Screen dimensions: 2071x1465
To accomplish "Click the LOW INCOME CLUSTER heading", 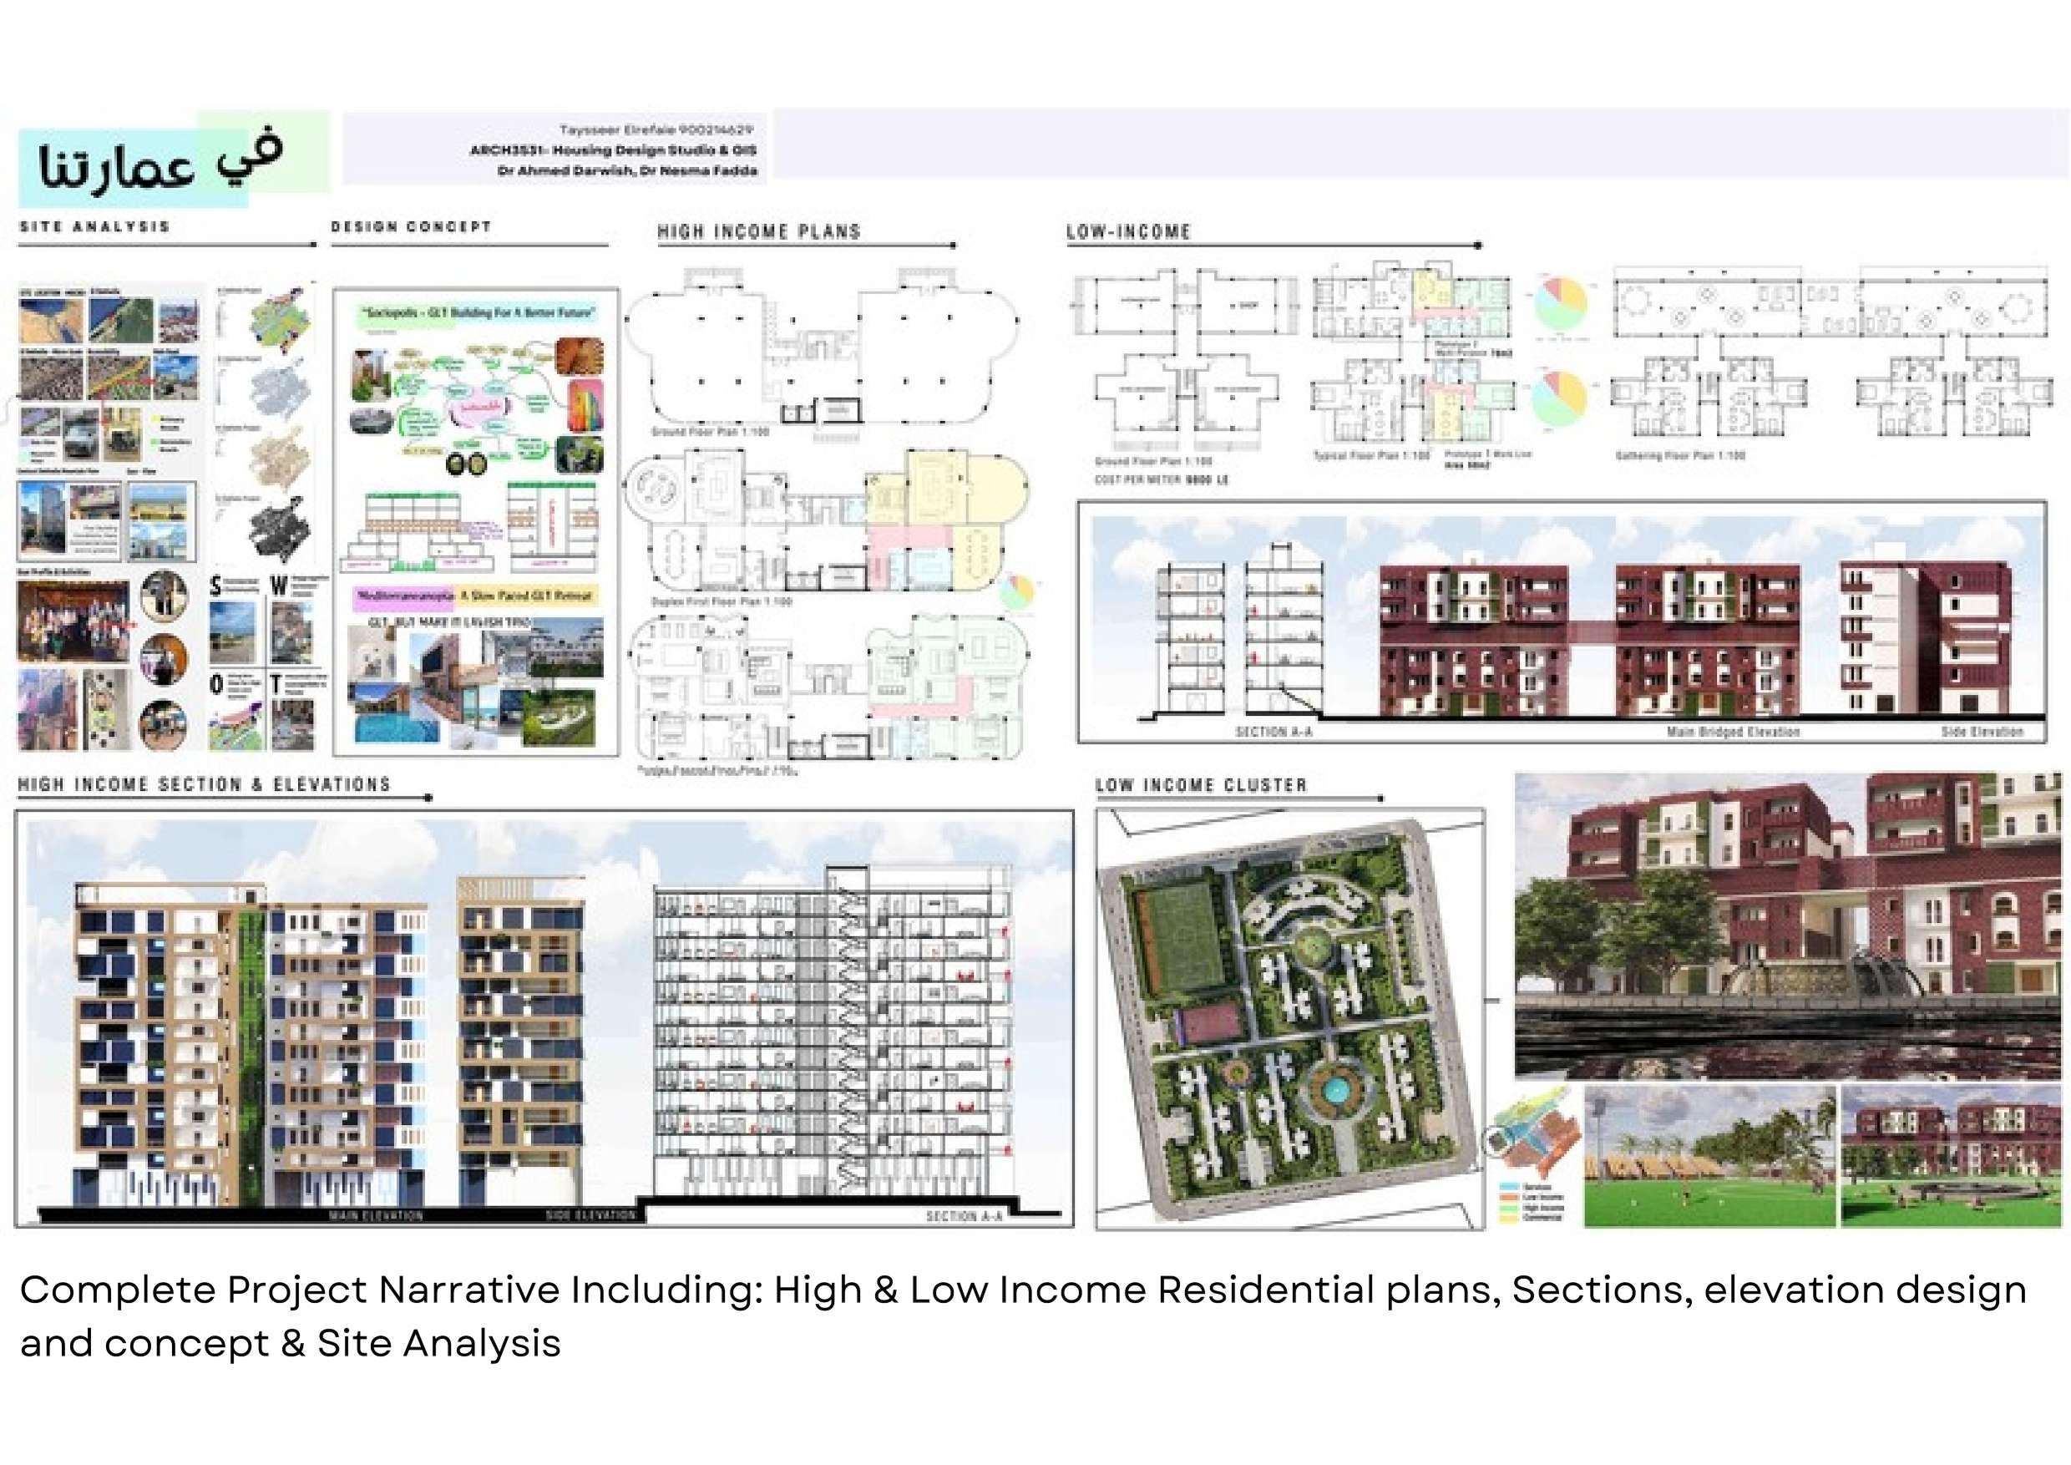I will [x=1201, y=786].
